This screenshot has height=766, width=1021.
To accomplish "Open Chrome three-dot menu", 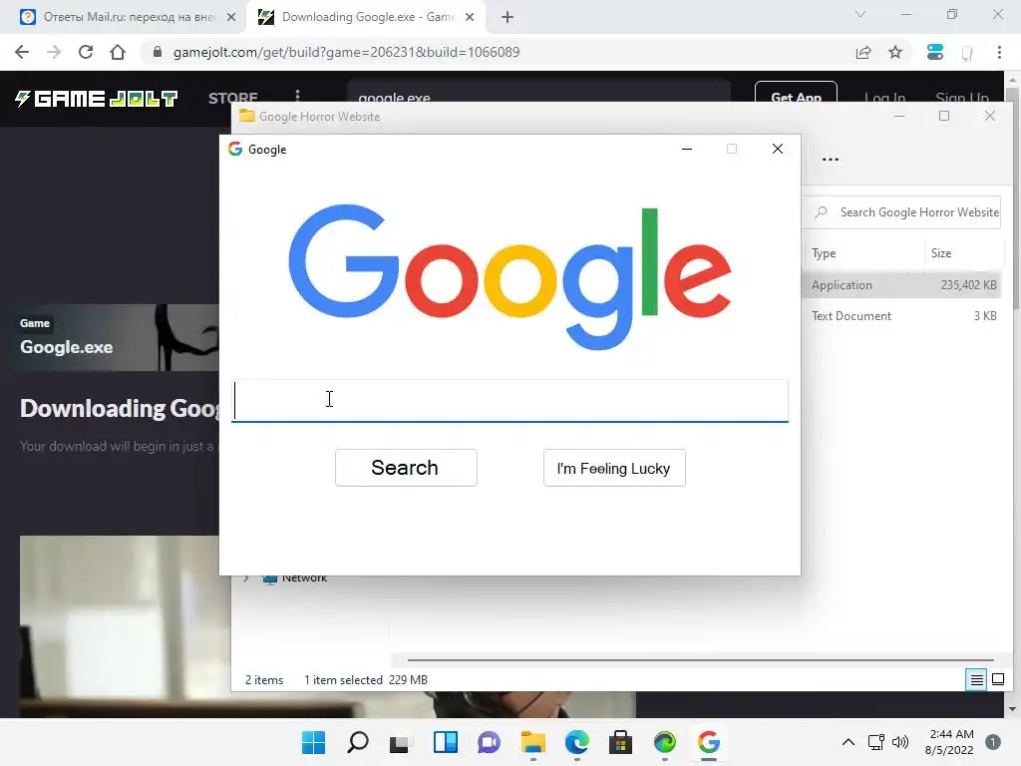I will pos(999,52).
